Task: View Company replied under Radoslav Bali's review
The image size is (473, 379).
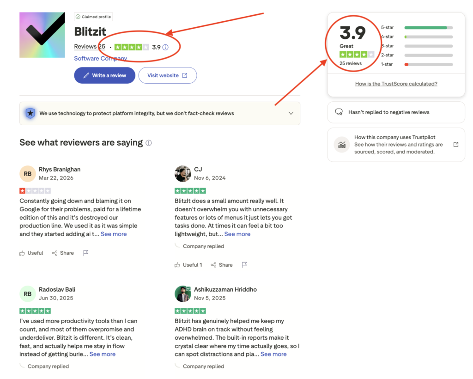Action: tap(48, 367)
